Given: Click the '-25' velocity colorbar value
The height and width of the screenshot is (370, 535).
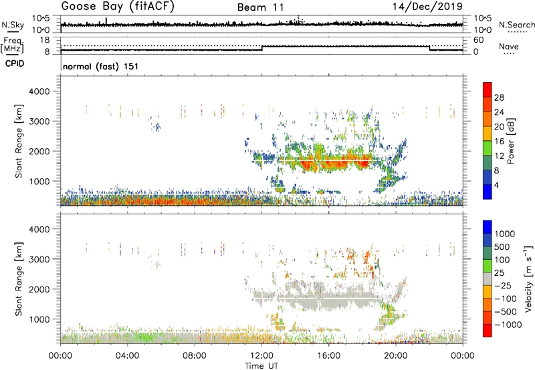Looking at the screenshot, I should [503, 286].
